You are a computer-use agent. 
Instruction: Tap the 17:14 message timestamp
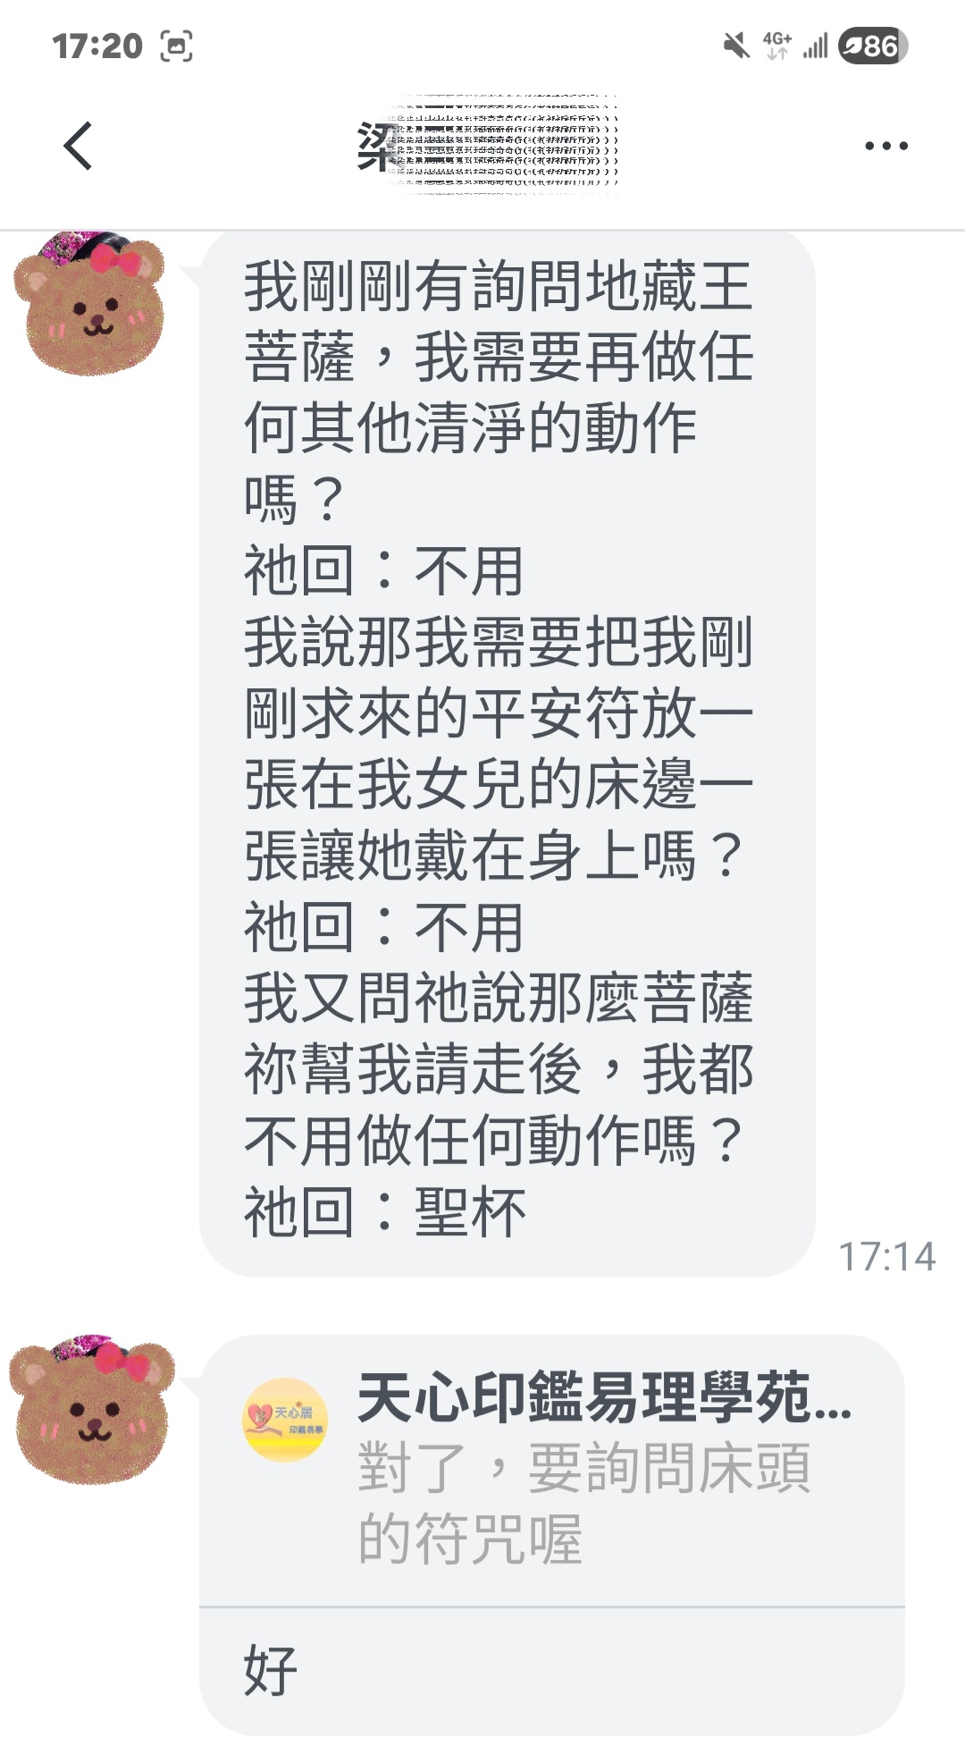tap(886, 1256)
